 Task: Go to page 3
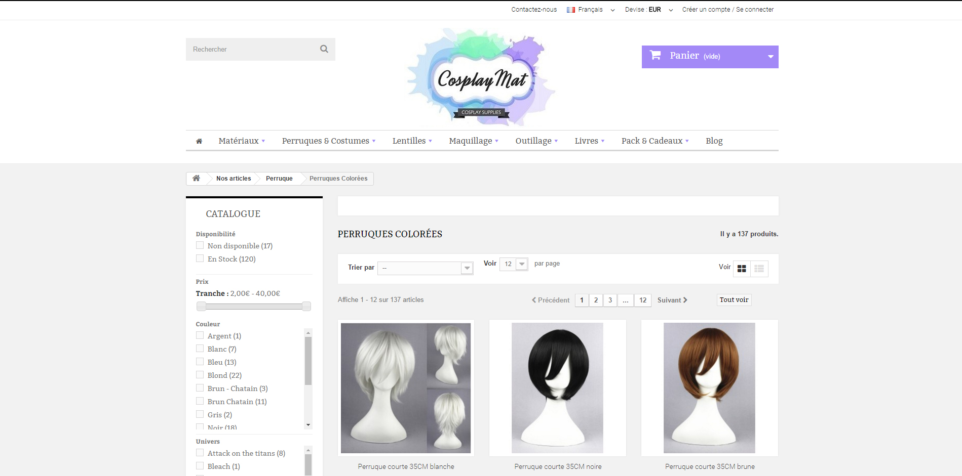pos(610,300)
